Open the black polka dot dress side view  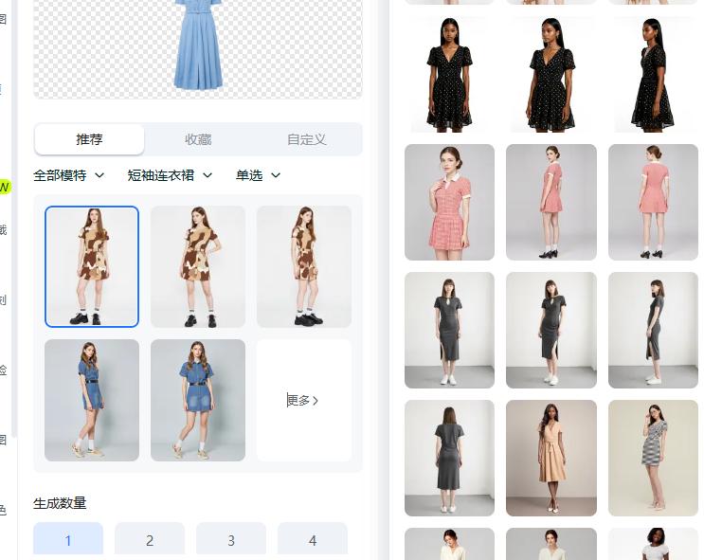coord(653,75)
